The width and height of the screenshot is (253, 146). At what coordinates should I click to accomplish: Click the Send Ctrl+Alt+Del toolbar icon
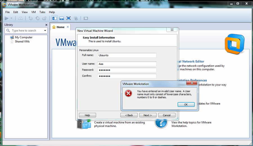20,18
